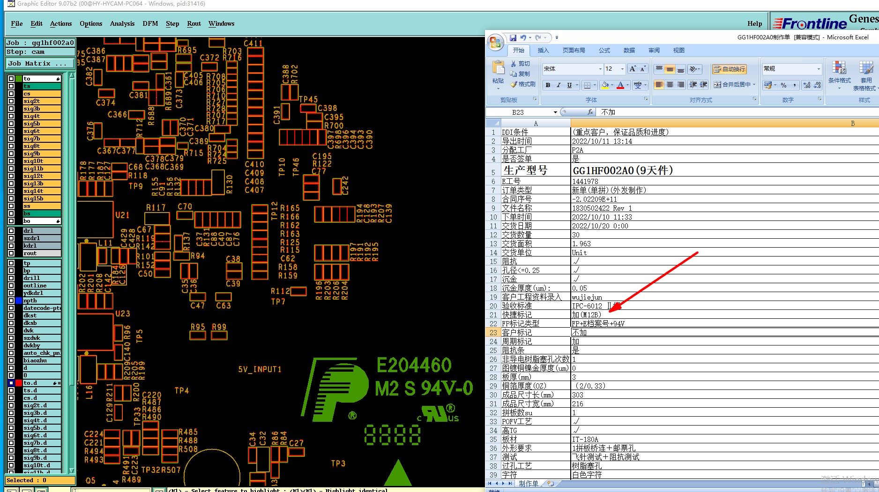Toggle the 'npth' layer checkbox

tap(11, 301)
